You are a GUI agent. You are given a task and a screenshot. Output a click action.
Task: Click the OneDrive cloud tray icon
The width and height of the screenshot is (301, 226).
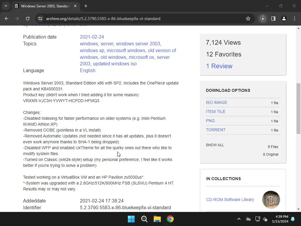click(x=248, y=219)
